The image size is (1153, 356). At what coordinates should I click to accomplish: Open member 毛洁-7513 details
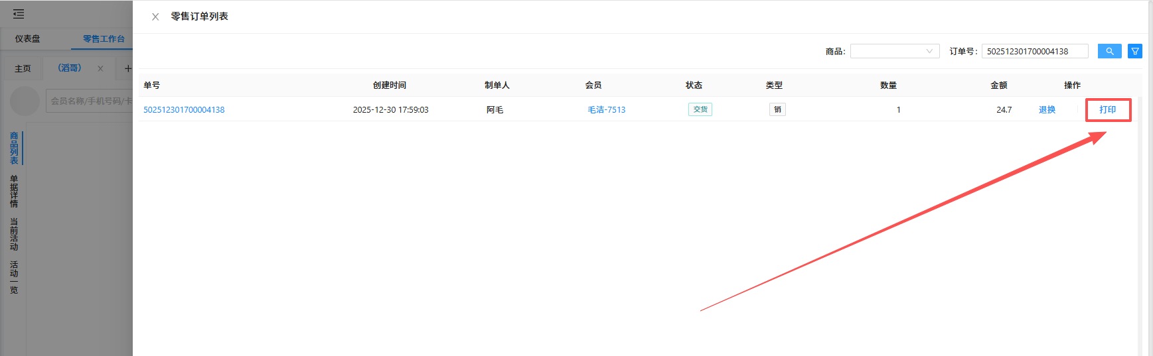coord(606,109)
